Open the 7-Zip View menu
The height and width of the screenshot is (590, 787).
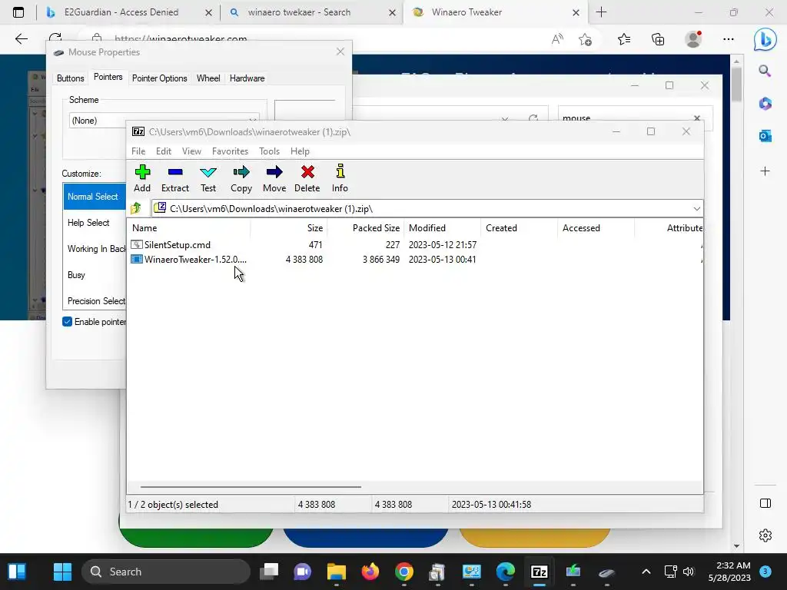[x=191, y=151]
